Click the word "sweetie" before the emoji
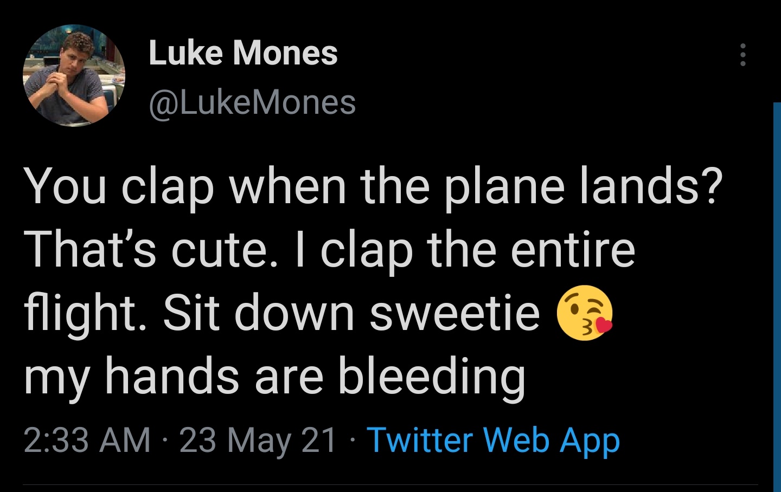 (454, 313)
